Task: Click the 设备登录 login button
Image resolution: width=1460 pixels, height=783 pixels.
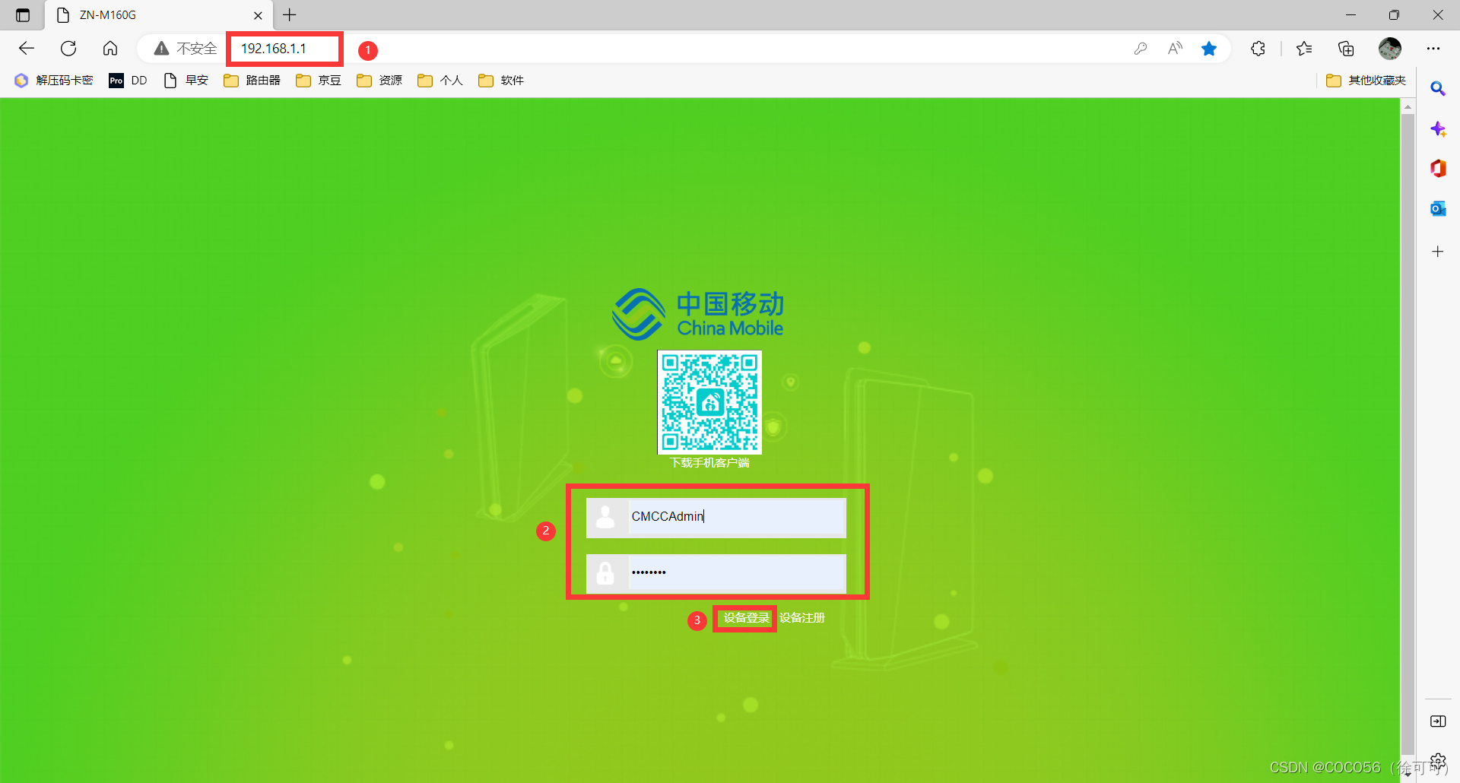Action: pos(745,618)
